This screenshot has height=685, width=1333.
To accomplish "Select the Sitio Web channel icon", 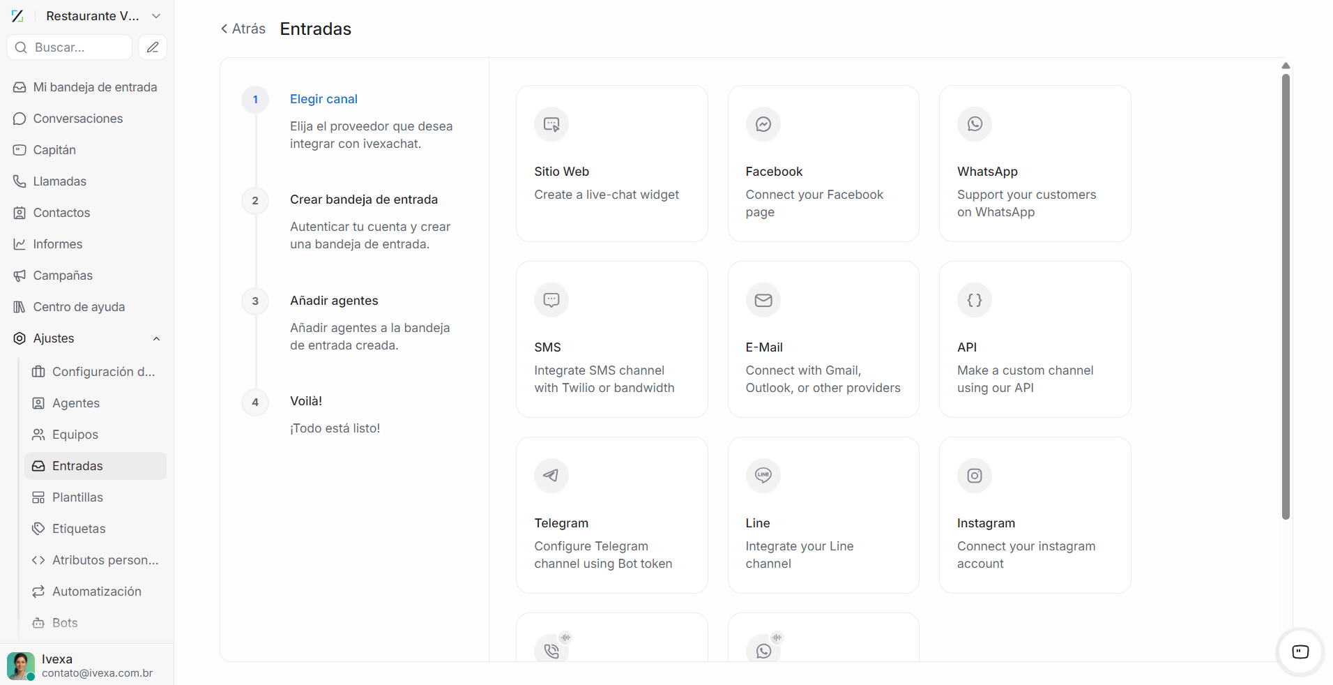I will point(551,124).
